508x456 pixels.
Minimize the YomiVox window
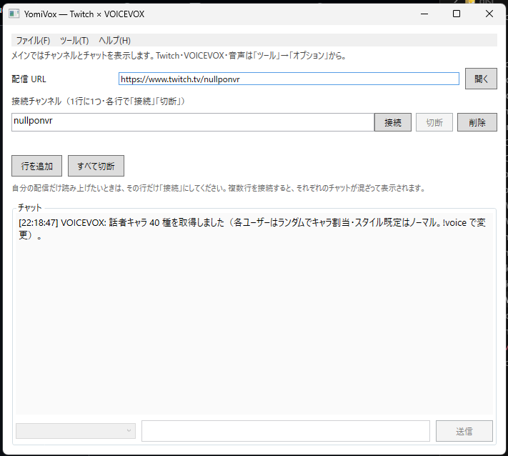point(424,14)
